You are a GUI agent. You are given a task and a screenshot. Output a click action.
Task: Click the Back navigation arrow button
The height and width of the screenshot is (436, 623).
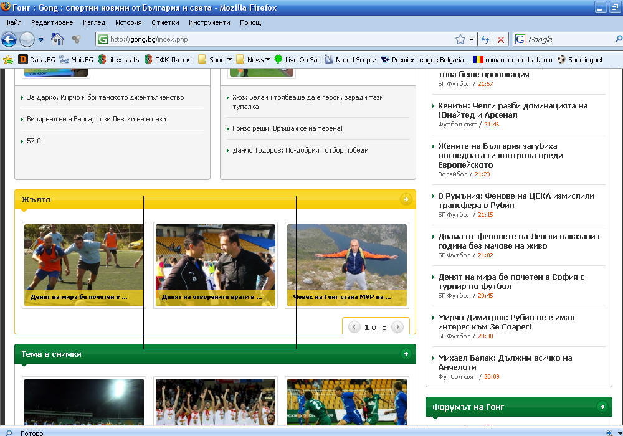point(9,39)
